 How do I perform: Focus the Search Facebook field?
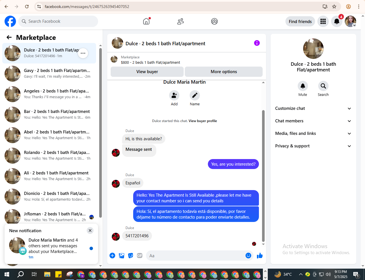(58, 21)
